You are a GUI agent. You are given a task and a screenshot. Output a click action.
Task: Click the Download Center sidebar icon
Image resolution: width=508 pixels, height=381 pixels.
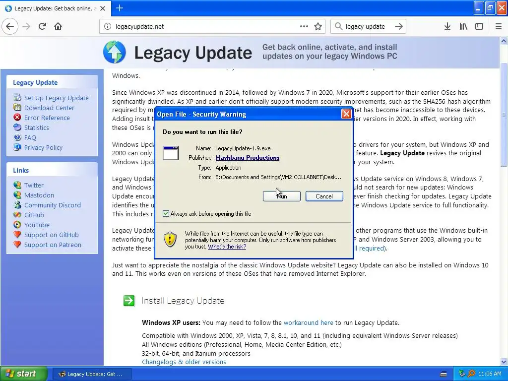point(17,107)
